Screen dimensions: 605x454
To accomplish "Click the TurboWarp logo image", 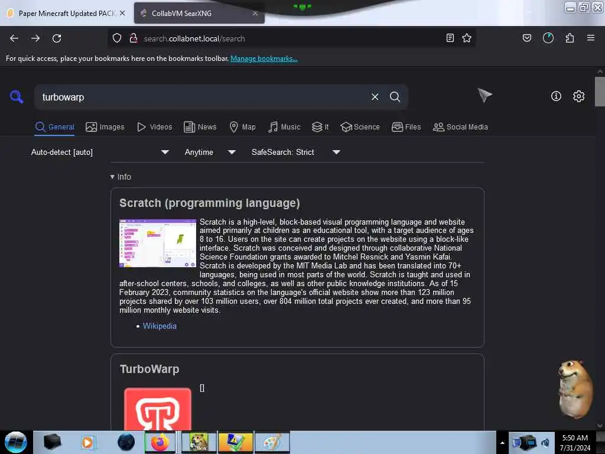I will [x=157, y=409].
